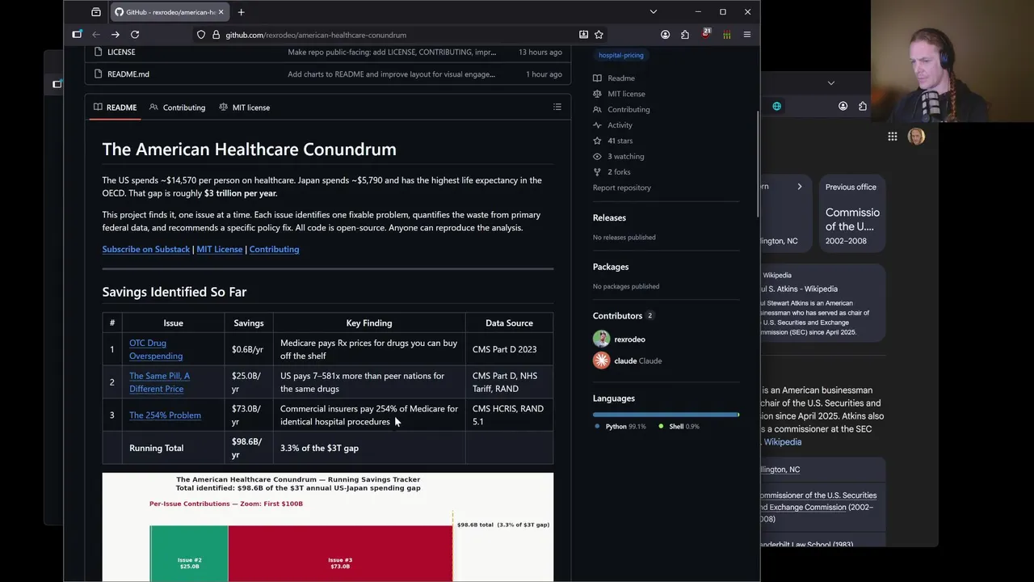
Task: View the 41 stars link
Action: (x=613, y=141)
